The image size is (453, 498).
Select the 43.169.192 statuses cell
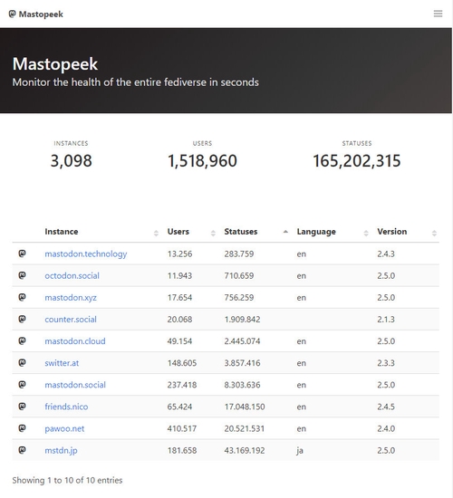244,450
